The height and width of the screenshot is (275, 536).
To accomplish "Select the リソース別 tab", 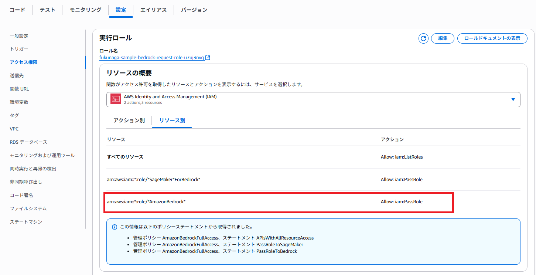I will 172,120.
